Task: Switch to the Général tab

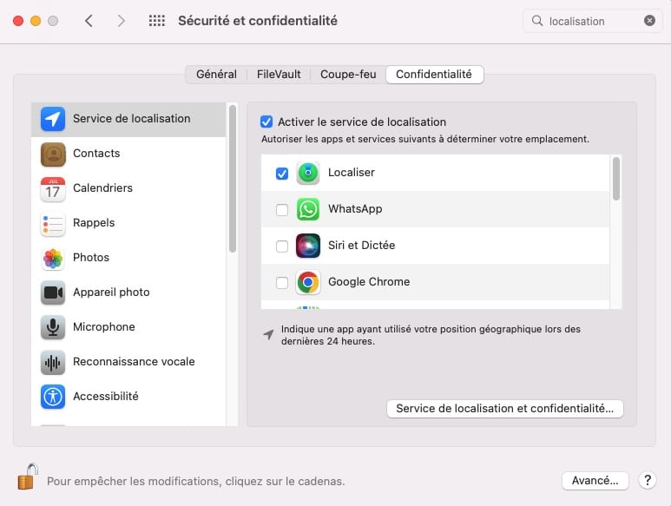Action: pos(216,75)
